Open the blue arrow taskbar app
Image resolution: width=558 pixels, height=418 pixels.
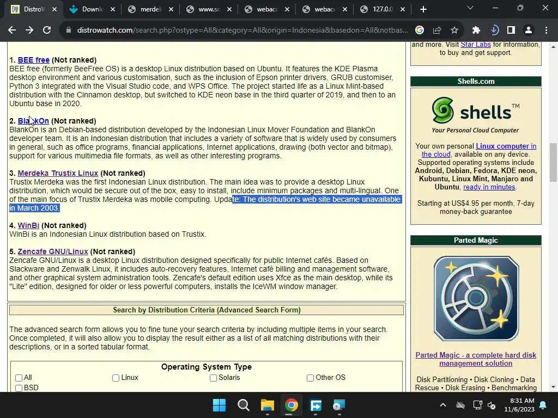point(316,405)
